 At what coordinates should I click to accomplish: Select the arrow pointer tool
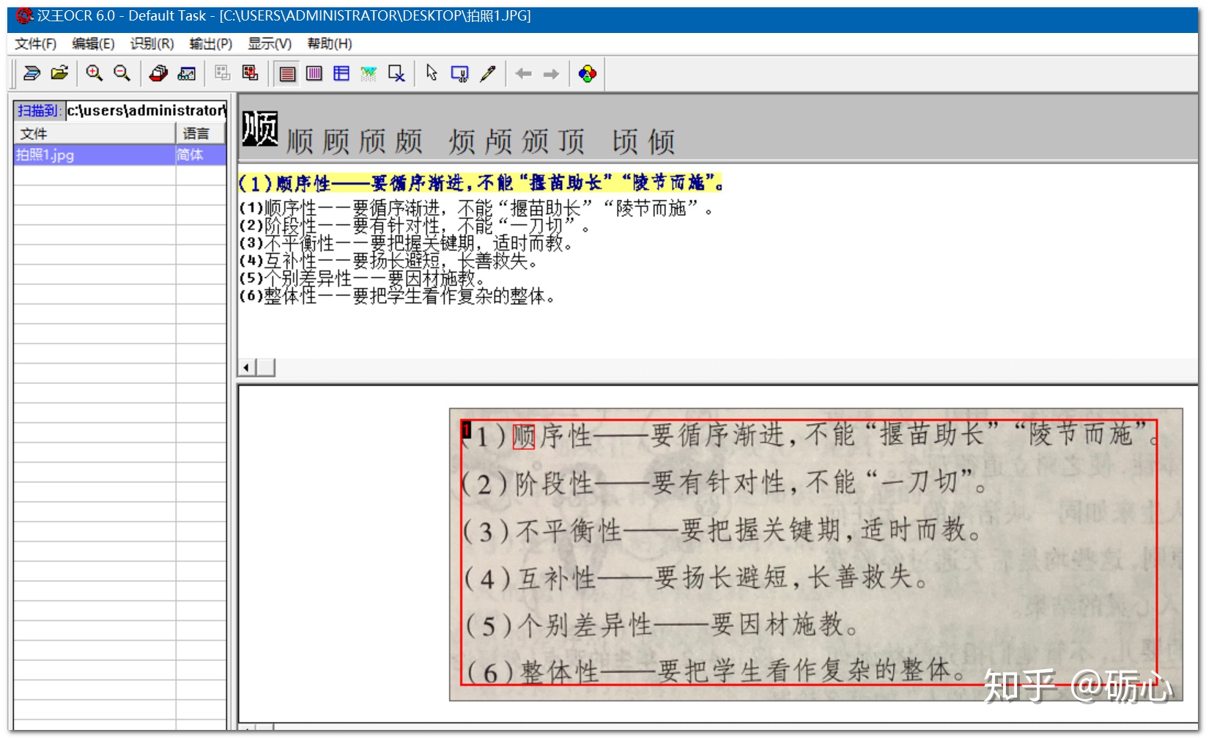(432, 73)
